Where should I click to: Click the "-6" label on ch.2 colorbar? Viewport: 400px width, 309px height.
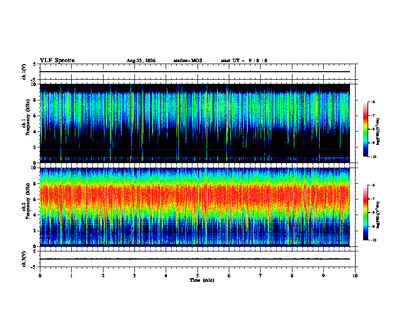pos(373,185)
